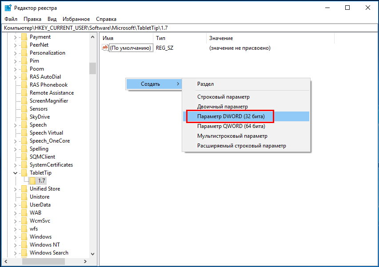Choose Раздел in the submenu
Screen dimensions: 379x267
(x=246, y=84)
